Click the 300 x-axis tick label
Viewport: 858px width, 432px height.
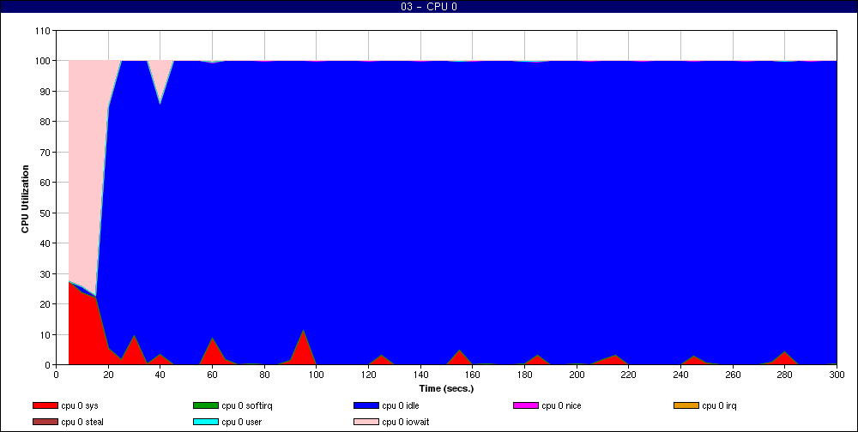[837, 375]
